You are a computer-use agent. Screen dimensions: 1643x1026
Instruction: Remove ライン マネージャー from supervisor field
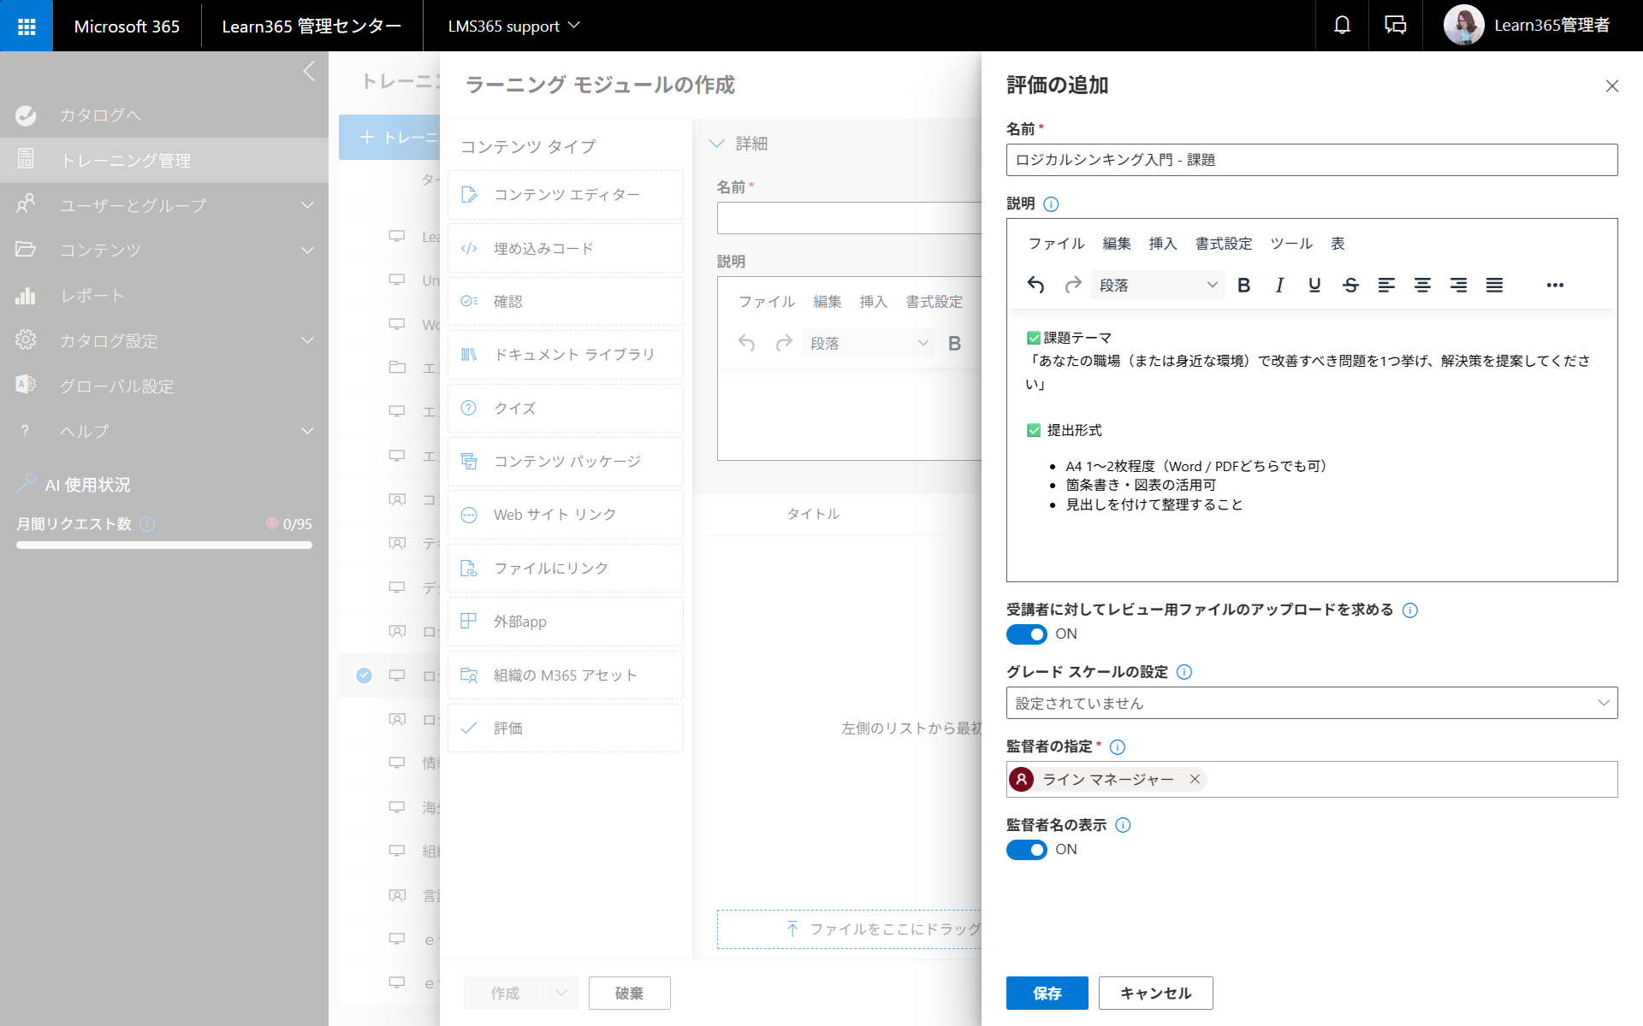[x=1195, y=779]
